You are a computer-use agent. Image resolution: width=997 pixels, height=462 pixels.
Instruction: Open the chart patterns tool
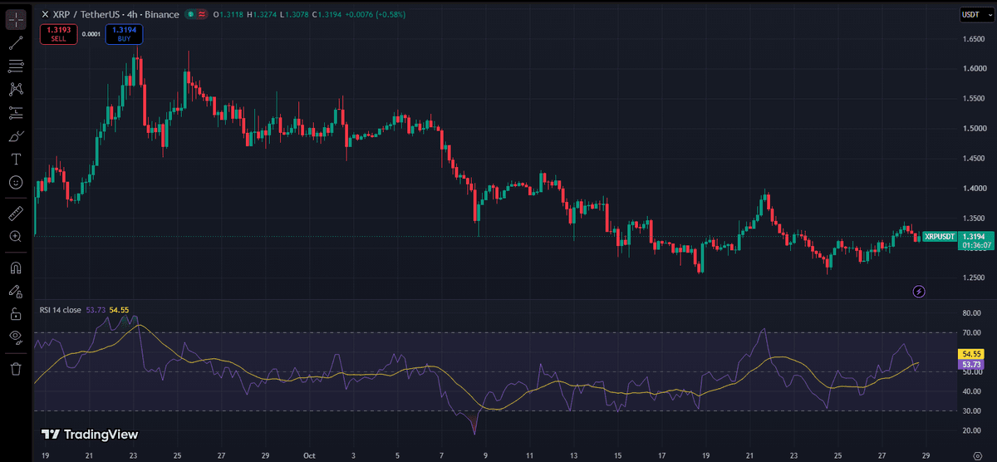(x=16, y=89)
